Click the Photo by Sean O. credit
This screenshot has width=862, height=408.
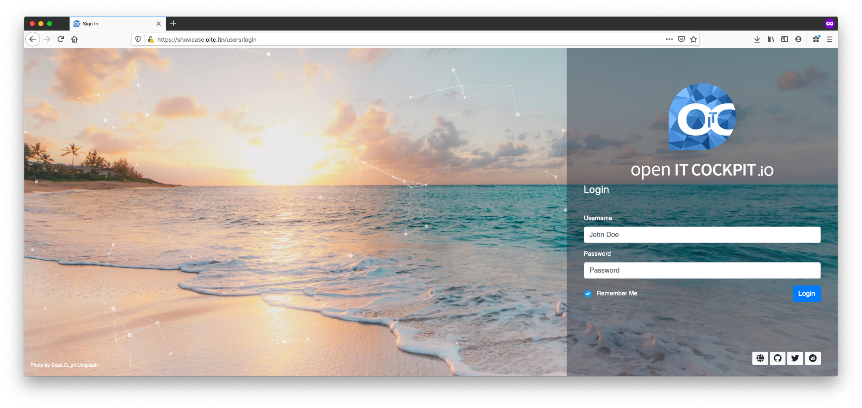pos(64,365)
